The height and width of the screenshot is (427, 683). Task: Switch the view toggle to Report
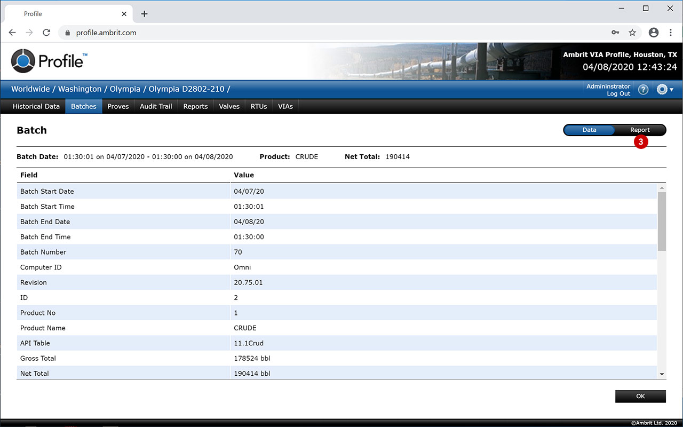[x=640, y=130]
